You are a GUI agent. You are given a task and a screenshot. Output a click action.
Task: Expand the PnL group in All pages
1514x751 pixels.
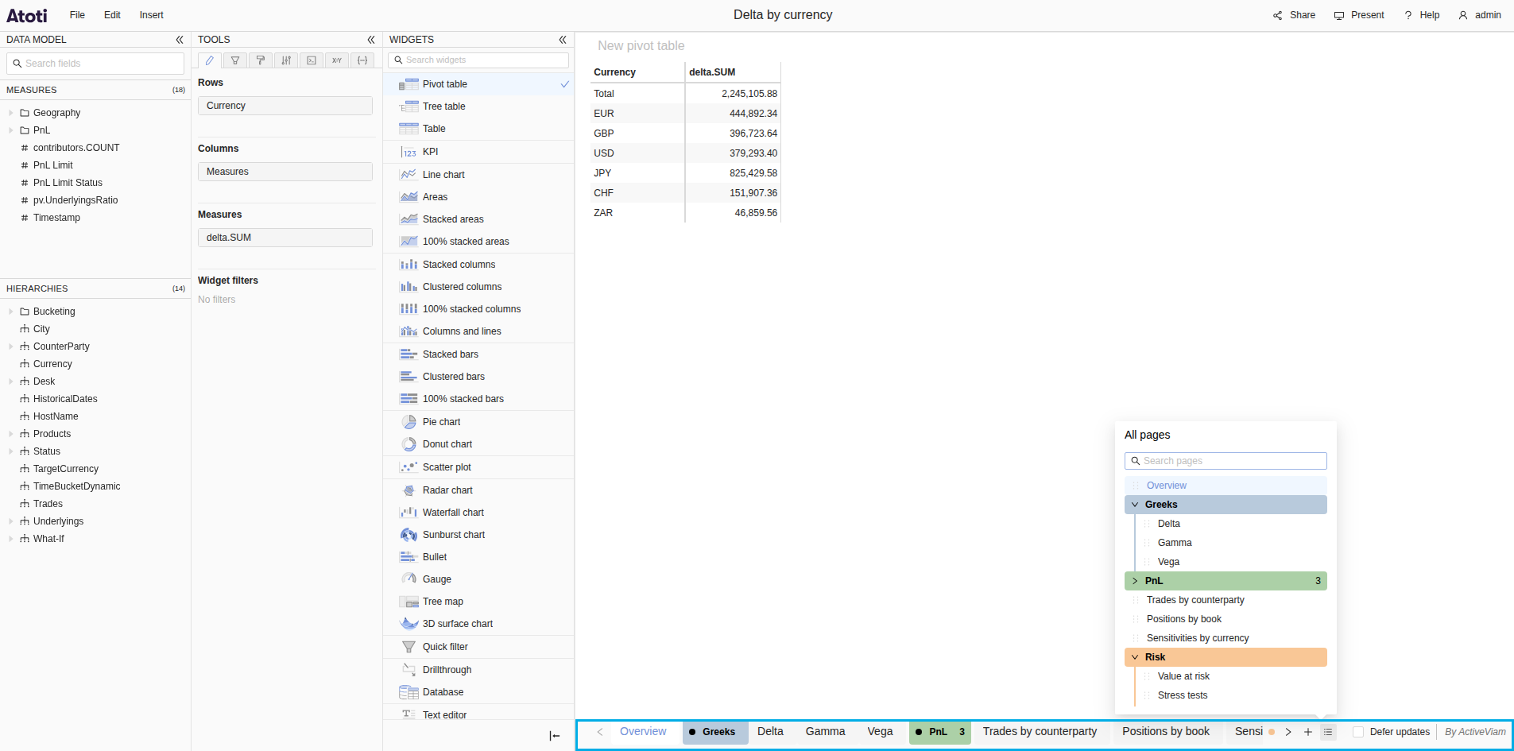1135,581
